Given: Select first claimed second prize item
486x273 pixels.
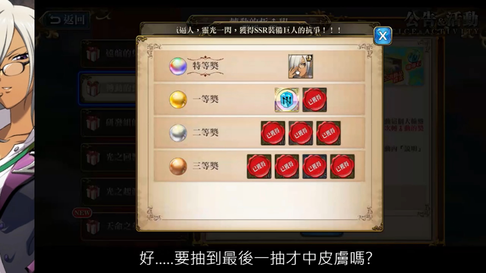Looking at the screenshot, I should coord(273,133).
